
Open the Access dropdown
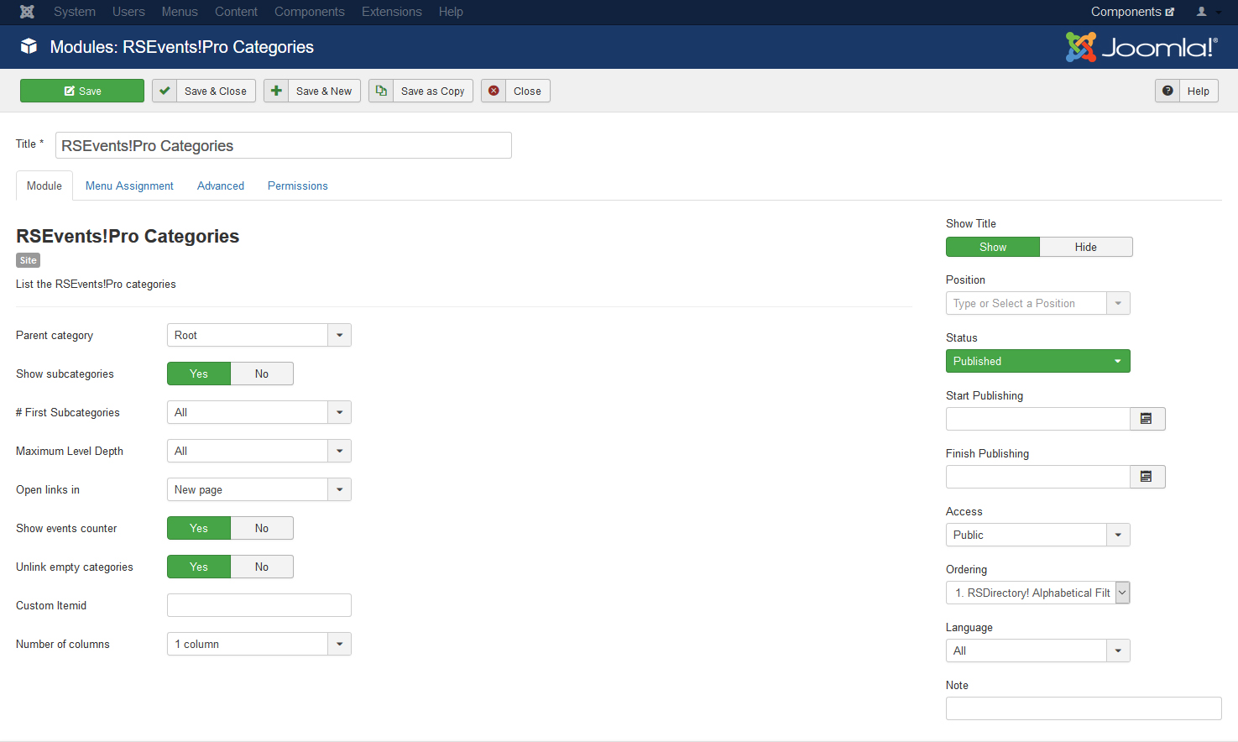click(1038, 535)
